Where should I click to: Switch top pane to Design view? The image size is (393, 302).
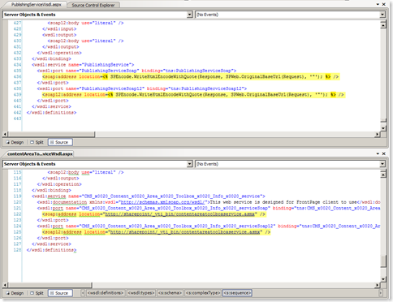click(x=15, y=142)
